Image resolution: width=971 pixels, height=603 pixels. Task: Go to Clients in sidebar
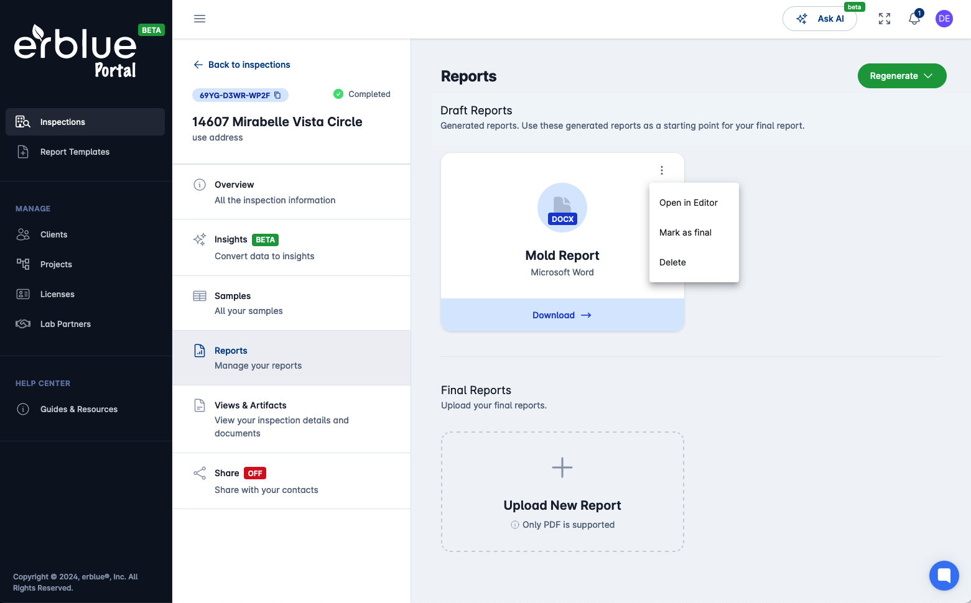(85, 234)
